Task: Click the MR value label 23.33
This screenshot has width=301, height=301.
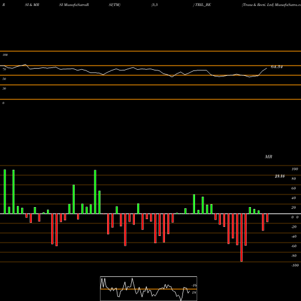Action: (x=280, y=176)
